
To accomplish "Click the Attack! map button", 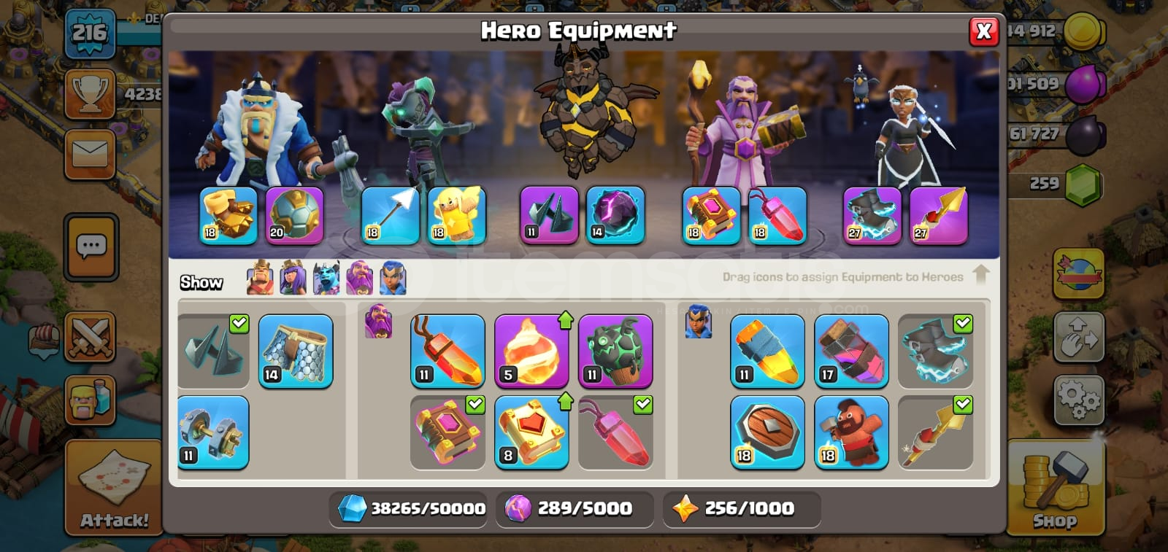I will pos(113,487).
